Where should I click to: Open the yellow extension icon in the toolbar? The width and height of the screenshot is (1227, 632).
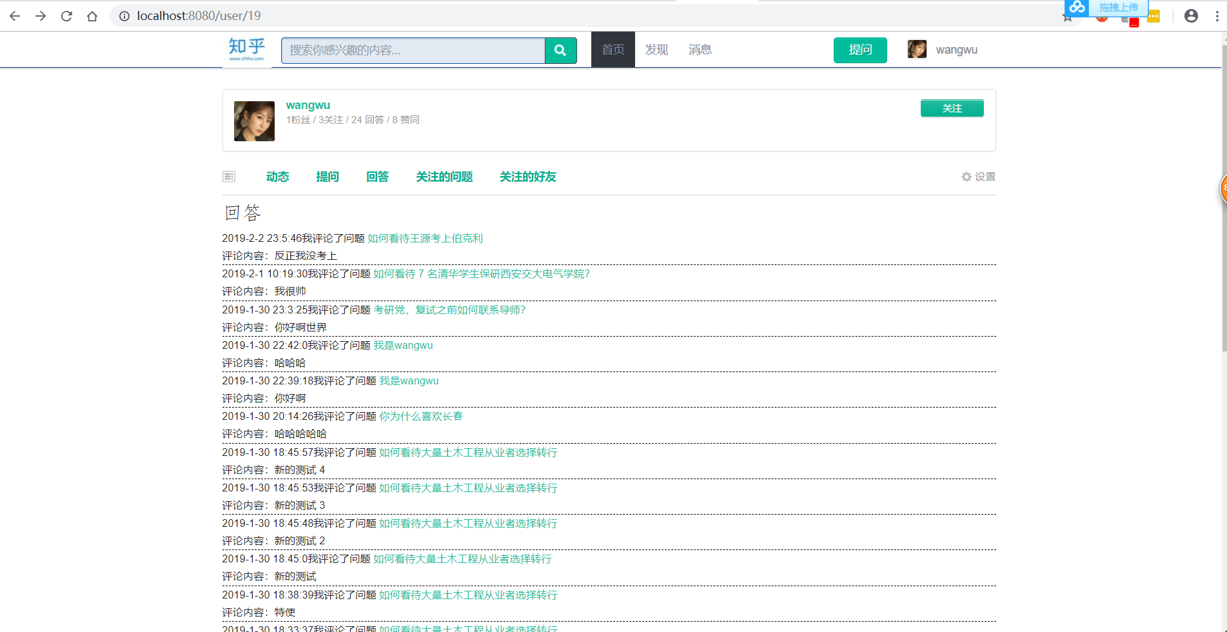1153,16
